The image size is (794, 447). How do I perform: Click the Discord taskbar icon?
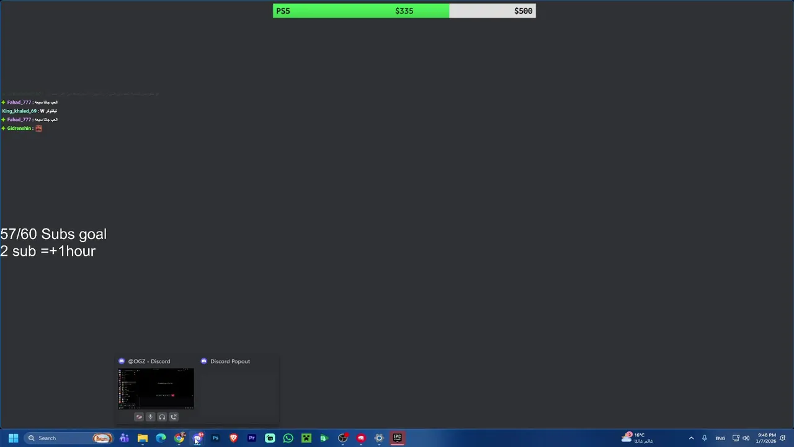197,438
